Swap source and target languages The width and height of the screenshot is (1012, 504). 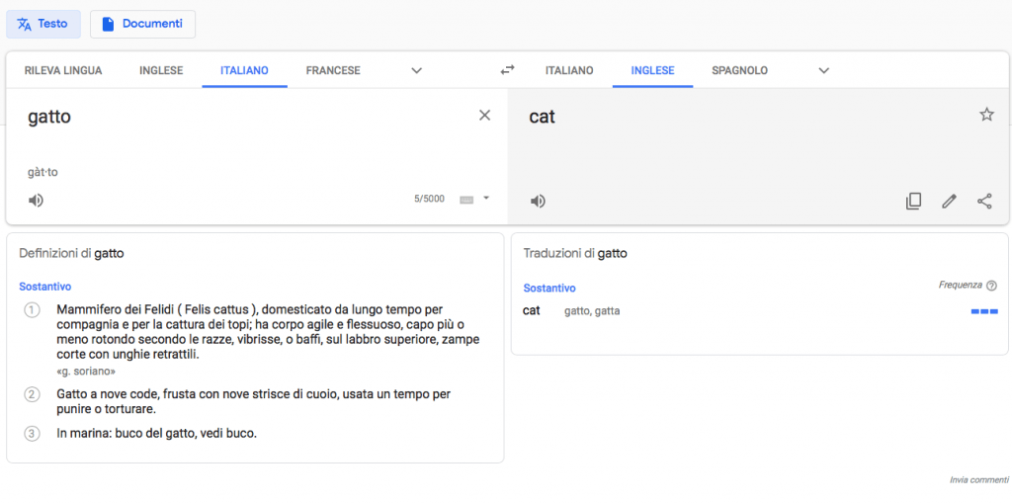(508, 70)
